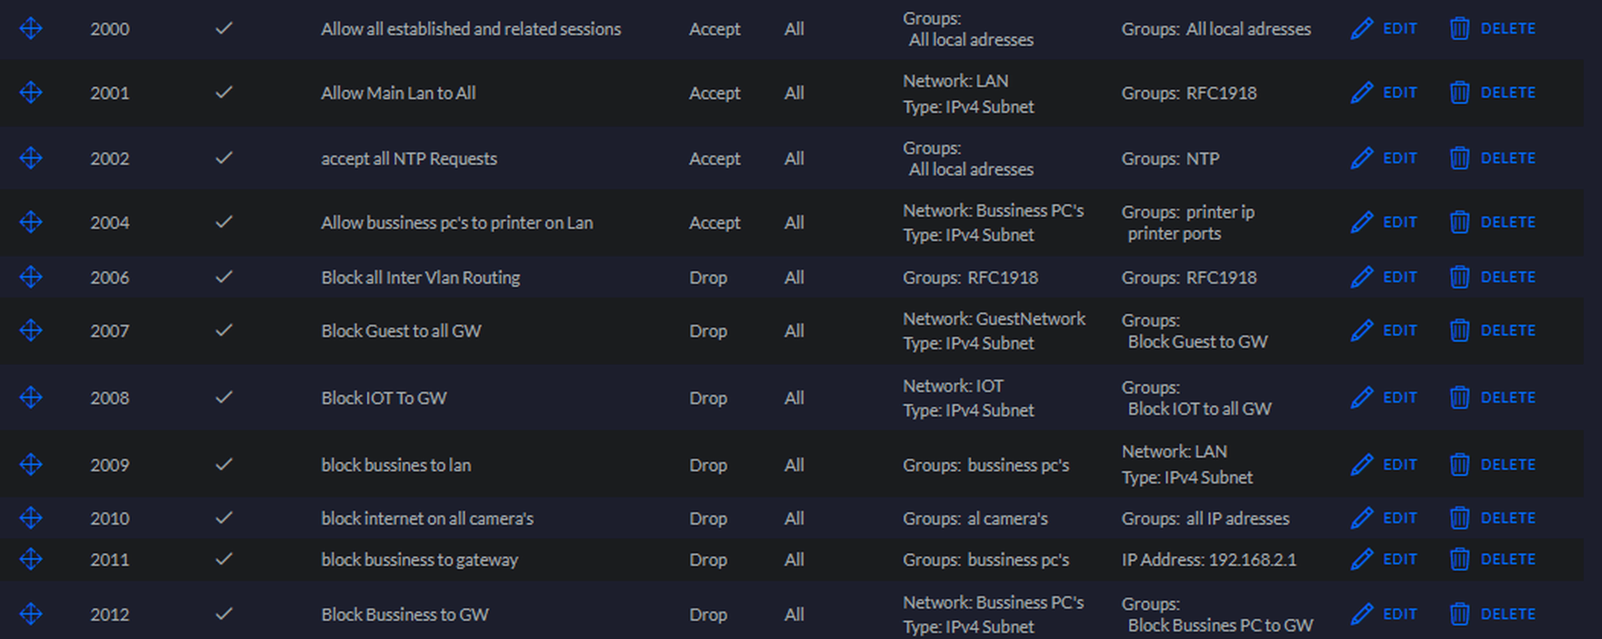Click EDIT for Allow bussiness pc's to printer
Viewport: 1602px width, 639px height.
(1399, 222)
